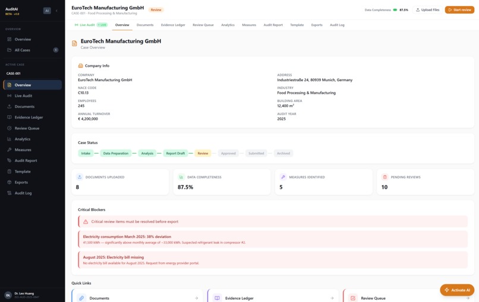Viewport: 479px width, 302px height.
Task: Click the Overview grid icon in sidebar top section
Action: 9,39
